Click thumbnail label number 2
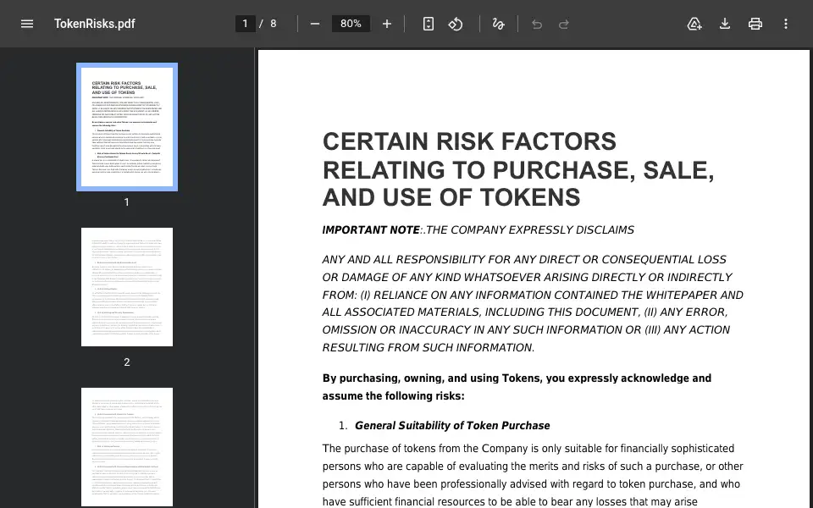The image size is (813, 508). pyautogui.click(x=127, y=362)
